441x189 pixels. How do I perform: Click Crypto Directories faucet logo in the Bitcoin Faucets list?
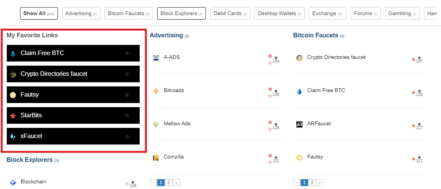299,58
